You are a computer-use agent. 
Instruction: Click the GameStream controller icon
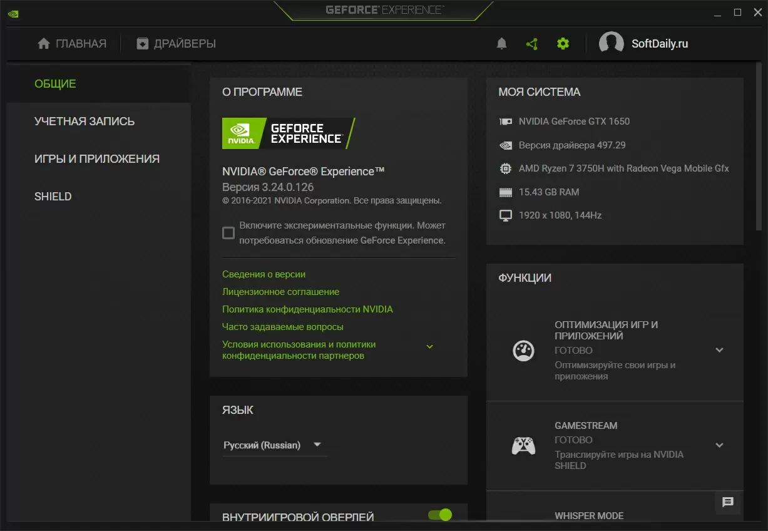pos(523,446)
